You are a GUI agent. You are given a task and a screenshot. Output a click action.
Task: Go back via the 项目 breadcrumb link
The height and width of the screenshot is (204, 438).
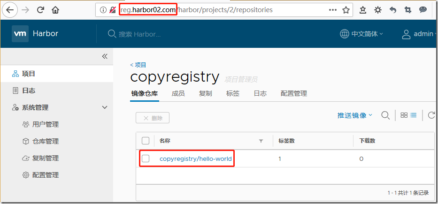(138, 65)
